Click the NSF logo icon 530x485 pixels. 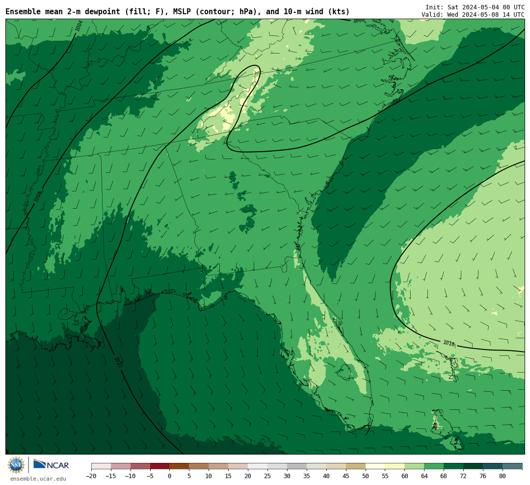[16, 465]
